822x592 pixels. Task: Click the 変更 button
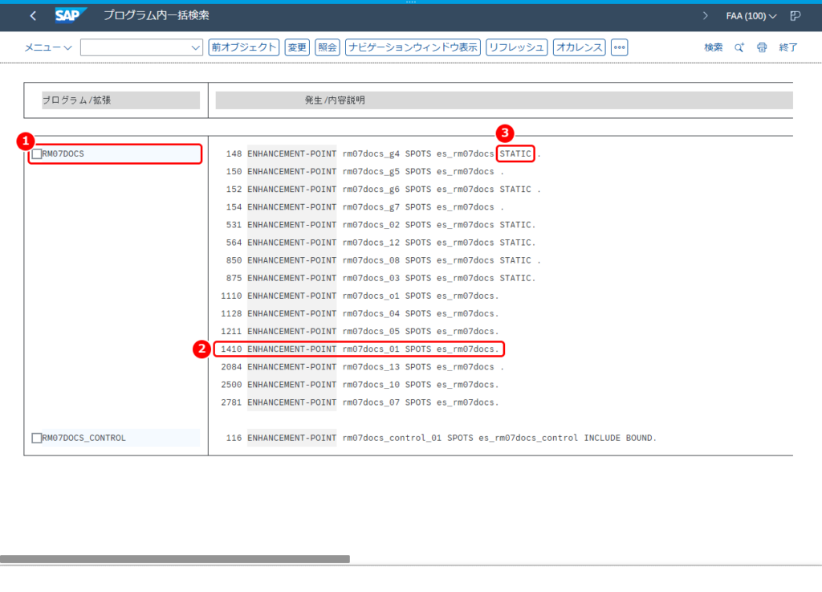pyautogui.click(x=297, y=47)
